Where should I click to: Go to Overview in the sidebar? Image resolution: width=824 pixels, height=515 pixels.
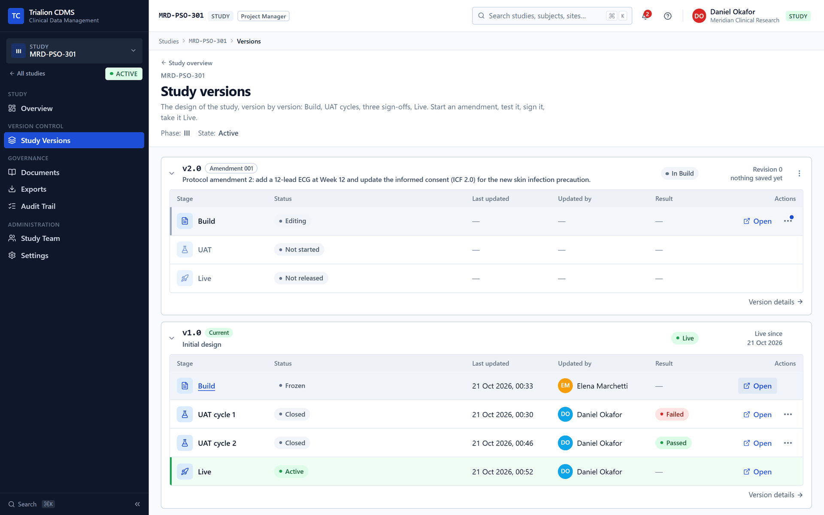pyautogui.click(x=74, y=109)
